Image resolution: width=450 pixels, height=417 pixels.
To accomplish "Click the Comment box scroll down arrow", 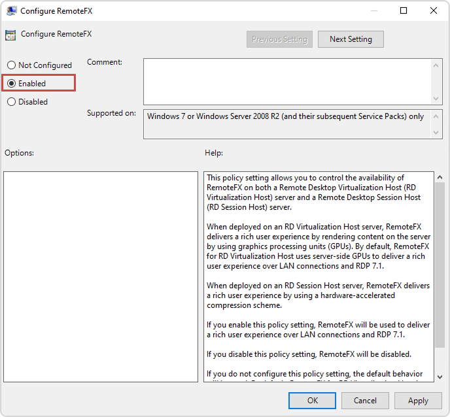I will [x=436, y=99].
